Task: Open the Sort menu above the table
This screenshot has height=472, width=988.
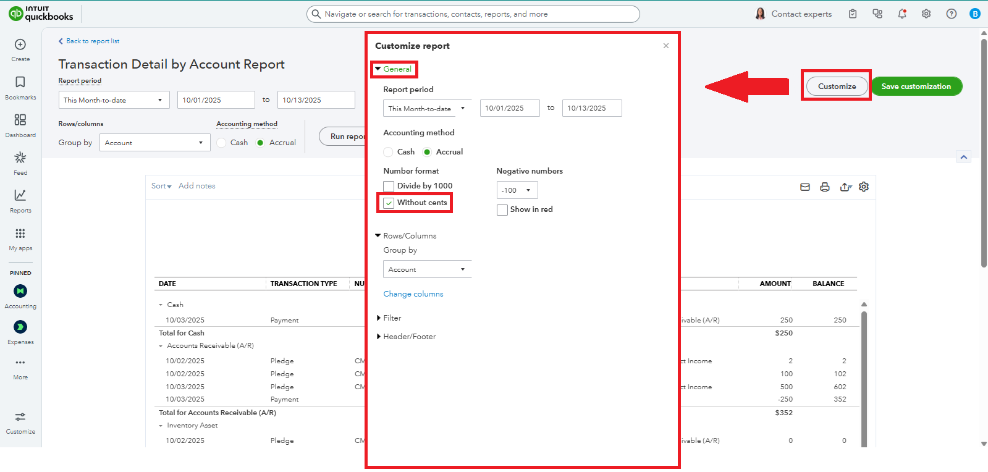Action: [161, 186]
